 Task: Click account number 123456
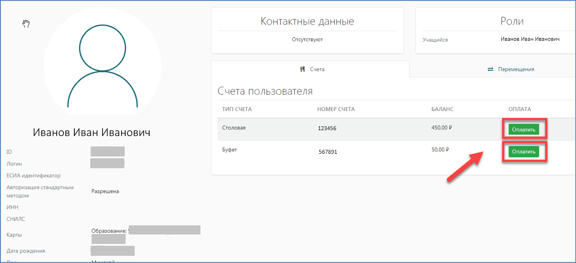pos(327,129)
